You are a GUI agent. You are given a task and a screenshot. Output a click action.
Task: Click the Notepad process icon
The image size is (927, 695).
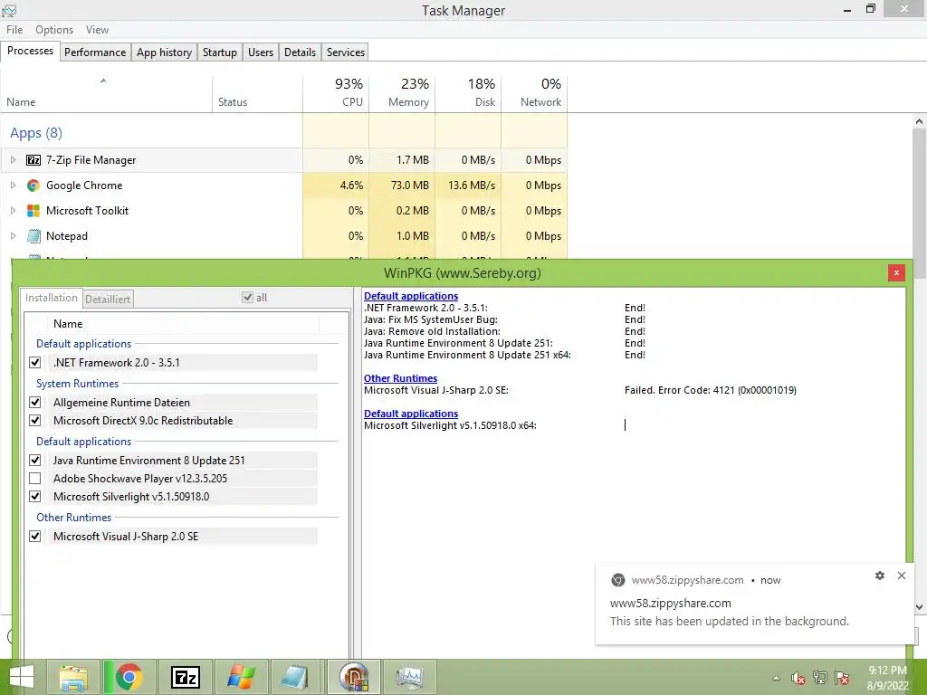33,236
